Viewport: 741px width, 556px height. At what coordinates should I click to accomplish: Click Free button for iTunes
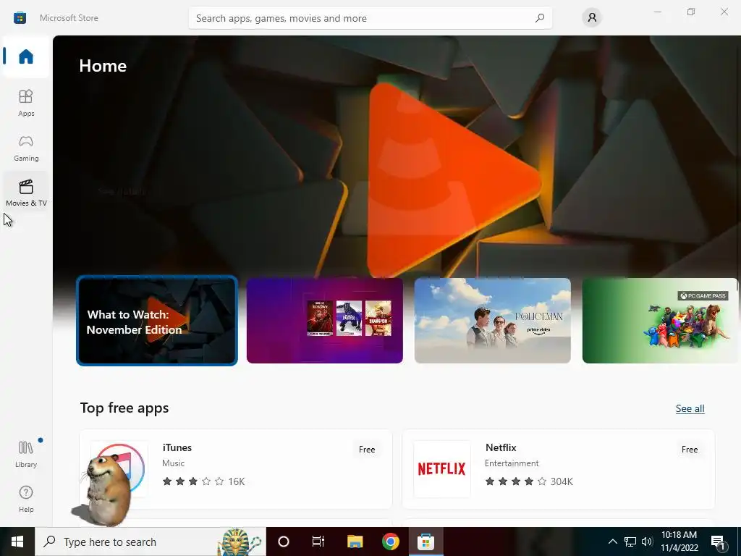click(x=367, y=450)
